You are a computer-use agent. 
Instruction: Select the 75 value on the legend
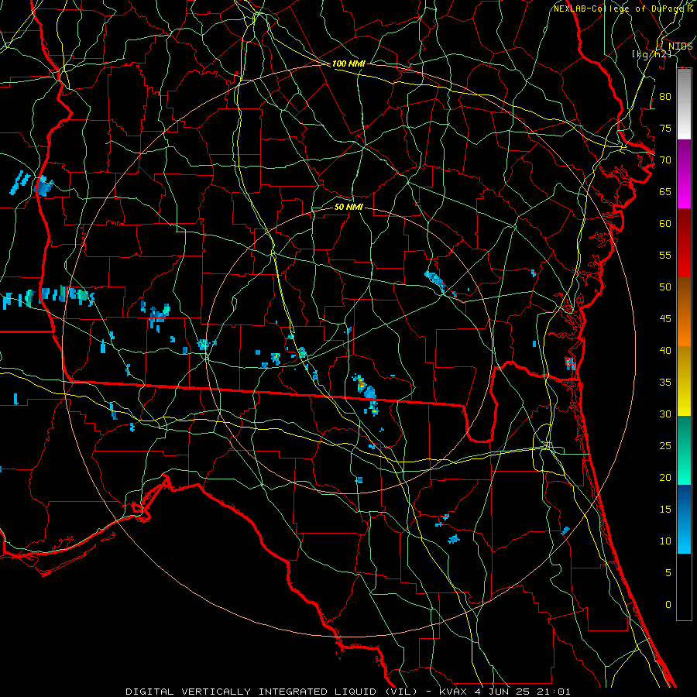(665, 128)
